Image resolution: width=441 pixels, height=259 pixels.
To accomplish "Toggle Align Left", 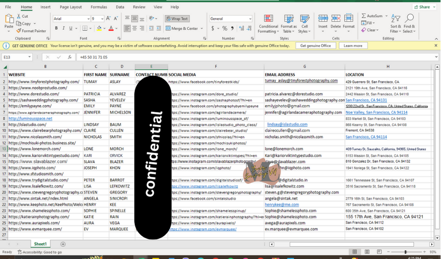I will 127,29.
